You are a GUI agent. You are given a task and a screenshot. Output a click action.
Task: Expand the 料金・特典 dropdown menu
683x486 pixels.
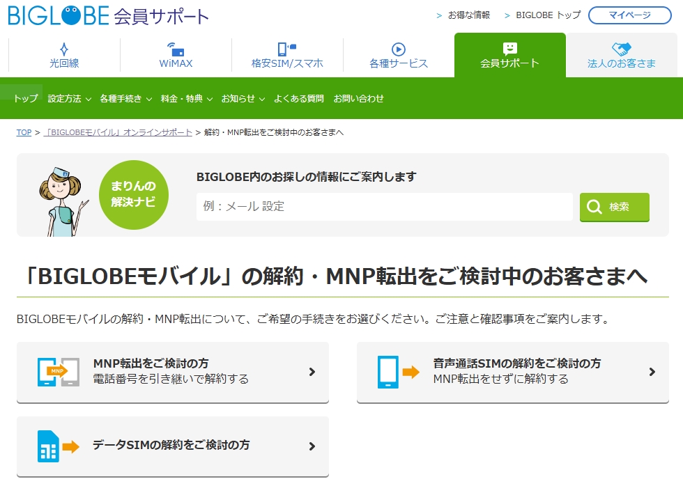[187, 99]
